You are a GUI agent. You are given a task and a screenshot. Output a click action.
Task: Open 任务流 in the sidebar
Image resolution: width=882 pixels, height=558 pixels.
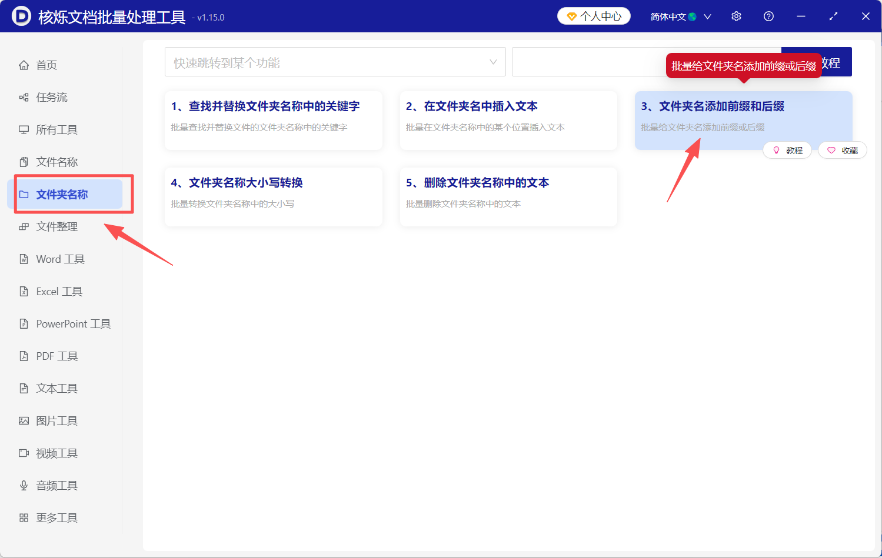(x=65, y=97)
